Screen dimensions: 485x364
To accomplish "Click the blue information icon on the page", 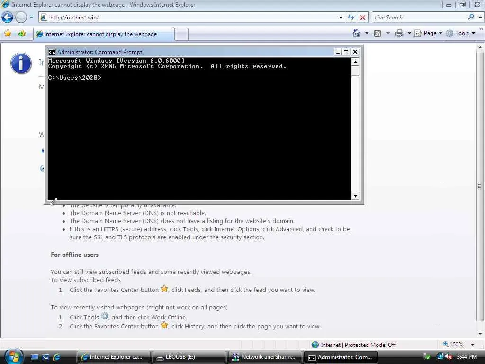I will pos(21,63).
